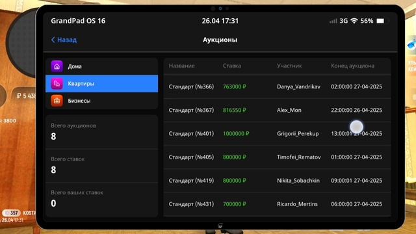
Task: Click participant Alex_Mon
Action: (x=289, y=110)
